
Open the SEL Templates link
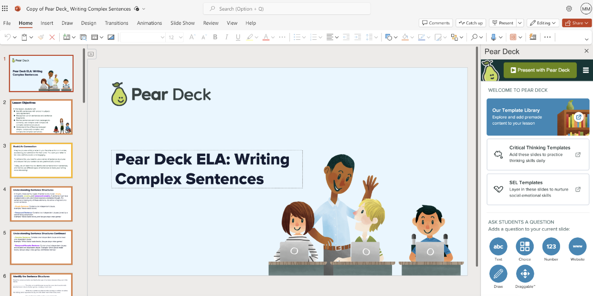point(538,189)
